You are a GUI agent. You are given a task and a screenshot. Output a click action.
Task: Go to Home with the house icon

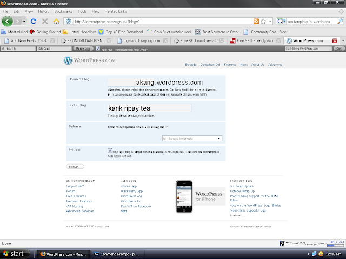pyautogui.click(x=56, y=22)
